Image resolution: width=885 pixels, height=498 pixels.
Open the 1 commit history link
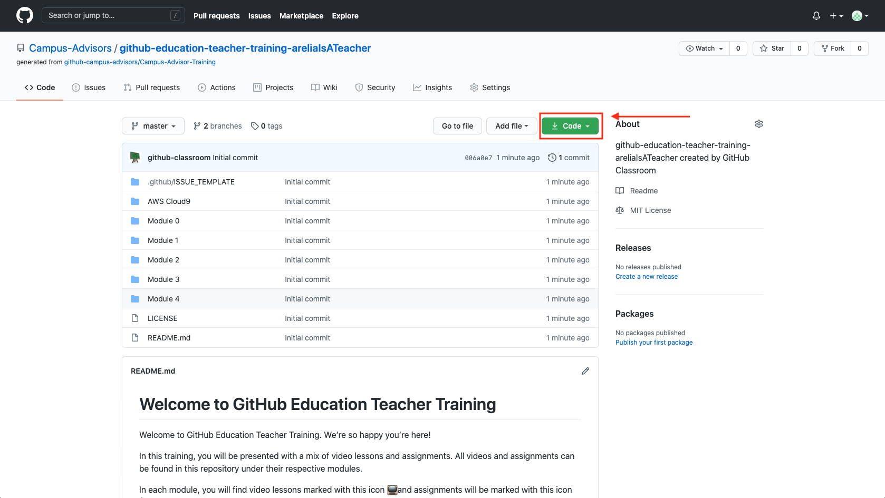tap(569, 158)
